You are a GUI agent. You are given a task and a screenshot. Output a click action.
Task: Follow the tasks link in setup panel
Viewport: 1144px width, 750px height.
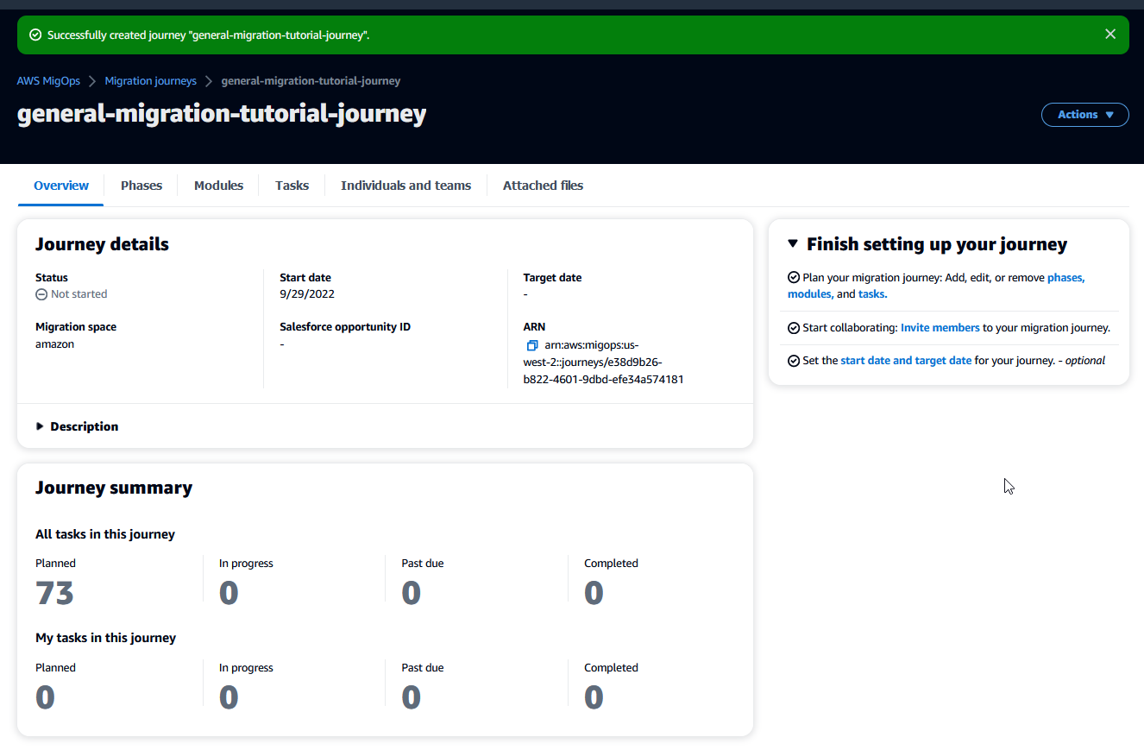873,294
